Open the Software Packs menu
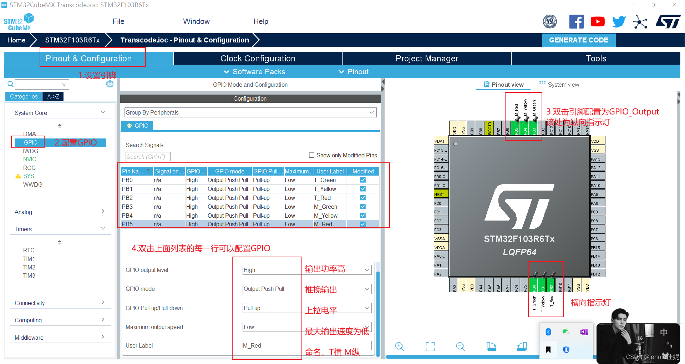The image size is (685, 364). (x=254, y=72)
